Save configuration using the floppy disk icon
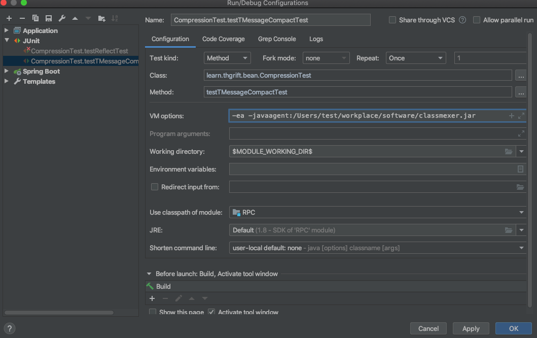Screen dimensions: 537x338 click(49, 18)
